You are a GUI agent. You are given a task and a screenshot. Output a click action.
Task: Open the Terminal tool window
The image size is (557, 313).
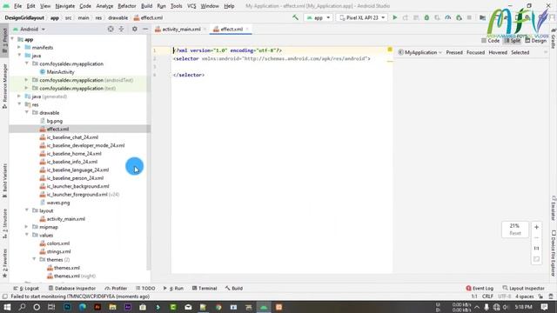205,288
